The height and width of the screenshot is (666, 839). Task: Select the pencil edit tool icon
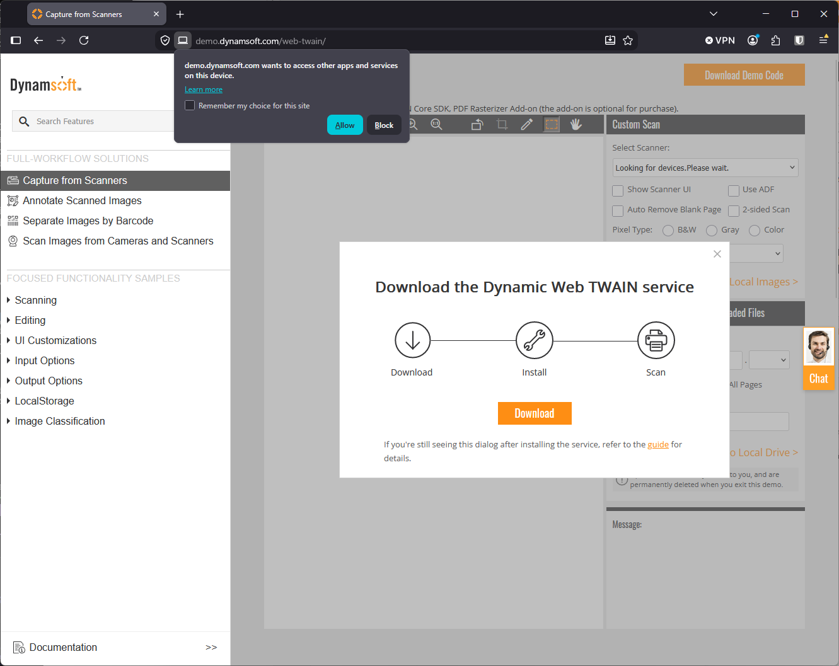click(x=526, y=125)
